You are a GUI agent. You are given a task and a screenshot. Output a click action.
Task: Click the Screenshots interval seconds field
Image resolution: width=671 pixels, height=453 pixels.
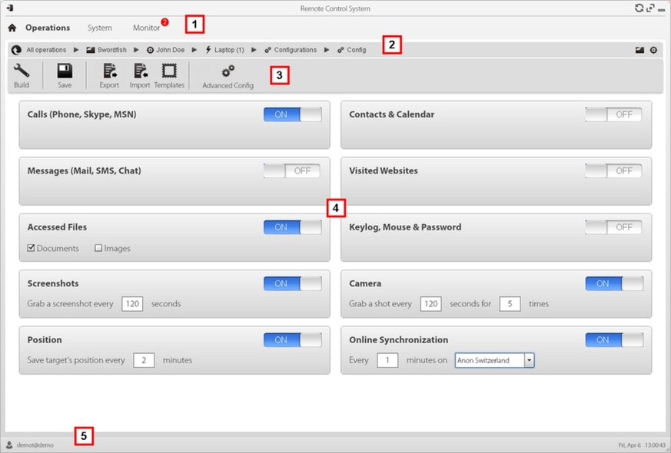pyautogui.click(x=132, y=304)
